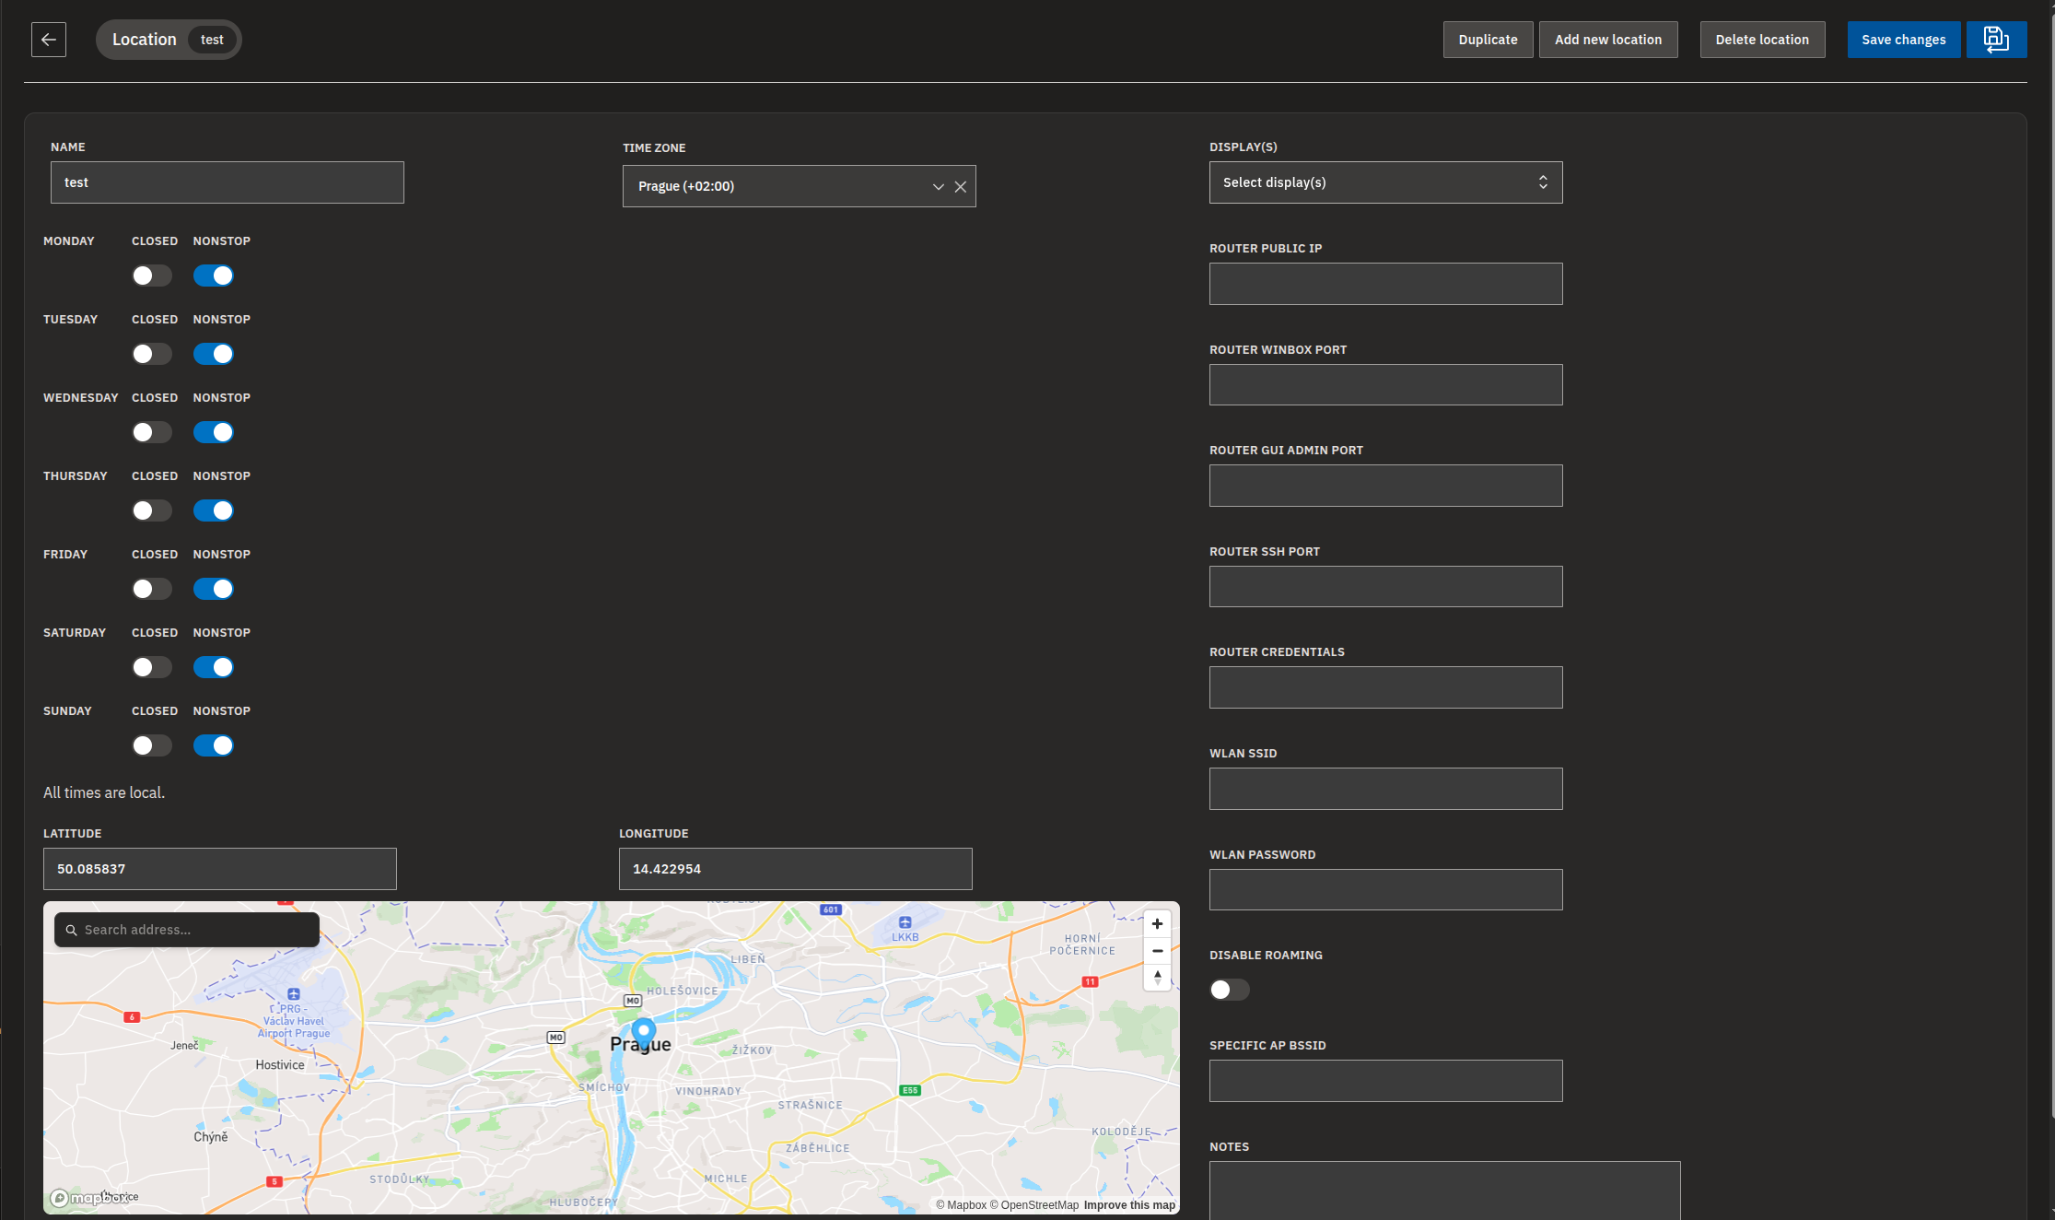Click inside the Notes text area
Screen dimensions: 2055x1220
[x=1444, y=1191]
